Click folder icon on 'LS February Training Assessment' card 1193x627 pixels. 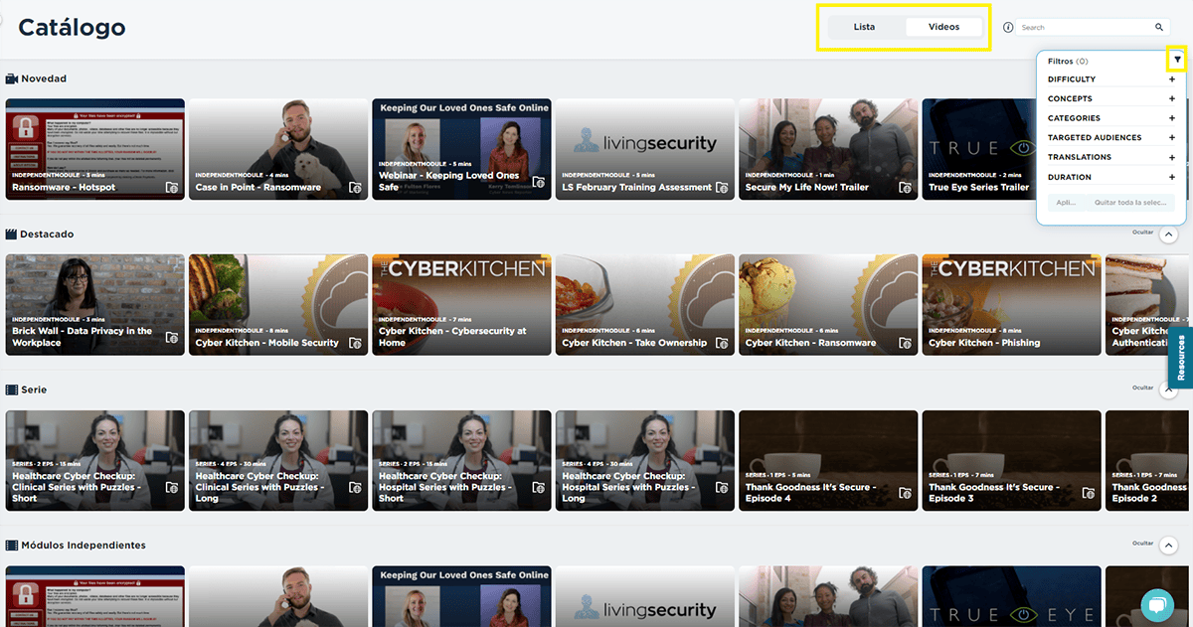pos(722,187)
